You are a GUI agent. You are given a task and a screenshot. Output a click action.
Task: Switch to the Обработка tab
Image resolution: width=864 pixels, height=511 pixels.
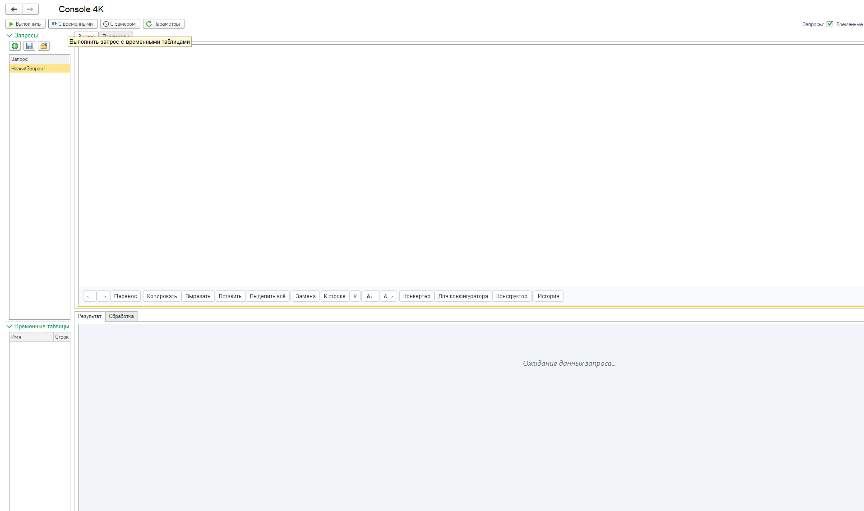[121, 316]
